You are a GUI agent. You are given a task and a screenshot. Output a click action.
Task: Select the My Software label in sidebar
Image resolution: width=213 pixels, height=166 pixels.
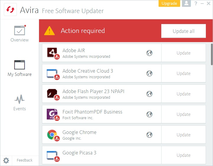20,74
